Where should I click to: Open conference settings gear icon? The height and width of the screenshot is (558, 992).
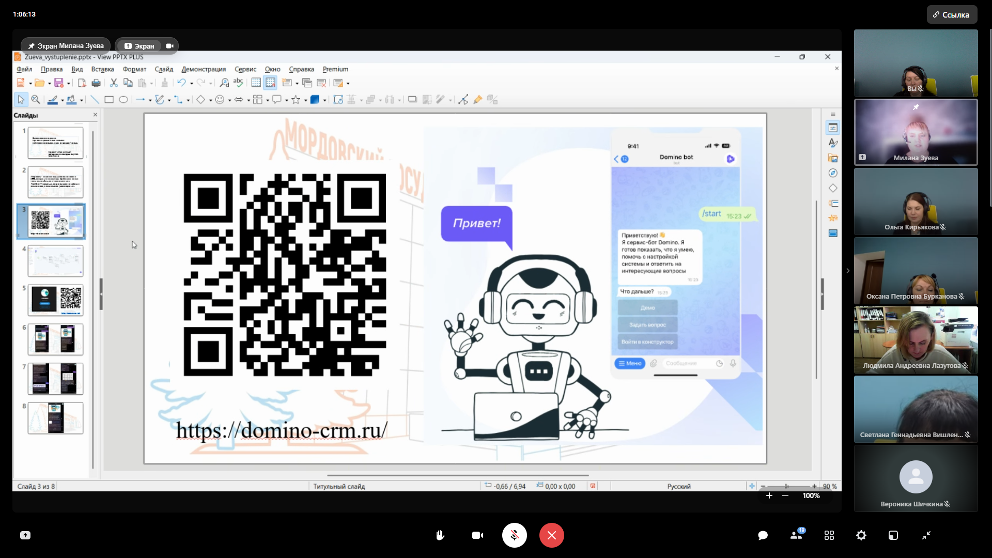point(861,535)
